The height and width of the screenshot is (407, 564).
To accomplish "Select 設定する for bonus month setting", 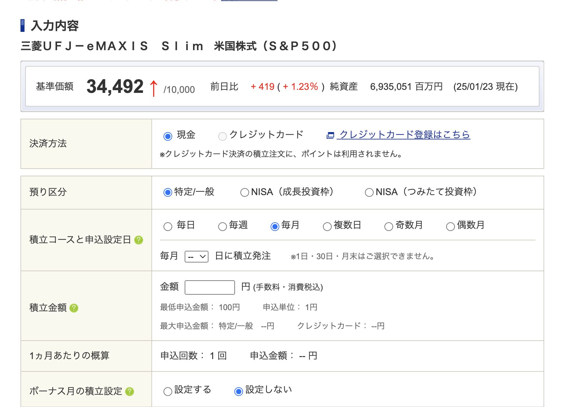I will [x=168, y=391].
